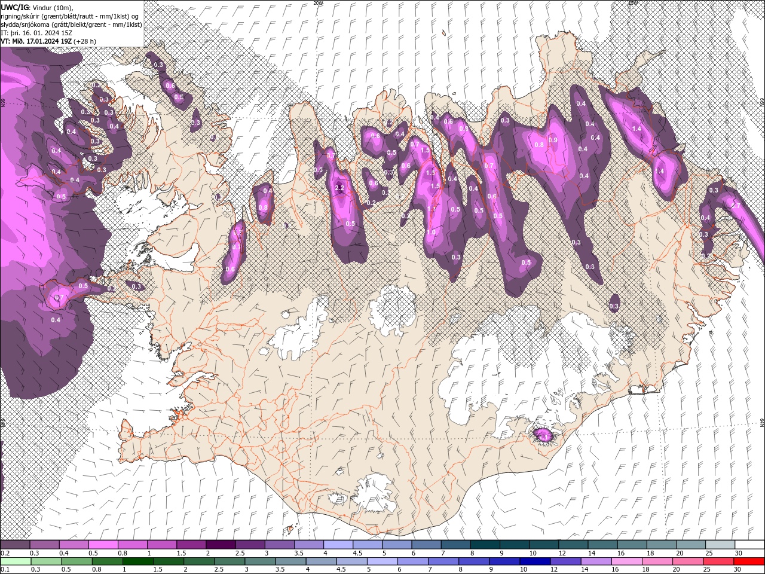Click the snow legend swatch starting at 0.2
This screenshot has height=574, width=765.
click(x=15, y=545)
